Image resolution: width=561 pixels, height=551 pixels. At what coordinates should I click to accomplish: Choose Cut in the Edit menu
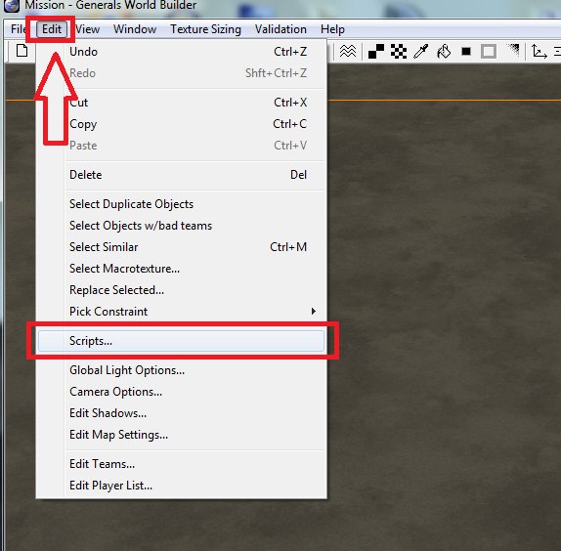(x=182, y=103)
